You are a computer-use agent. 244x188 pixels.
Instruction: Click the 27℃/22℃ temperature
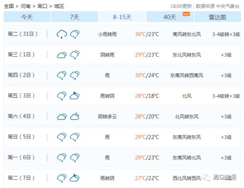[147, 178]
